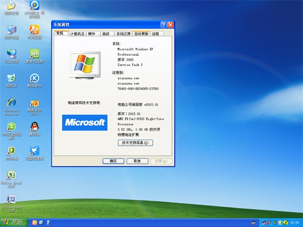Click the 技术支持信息 button

tap(135, 142)
